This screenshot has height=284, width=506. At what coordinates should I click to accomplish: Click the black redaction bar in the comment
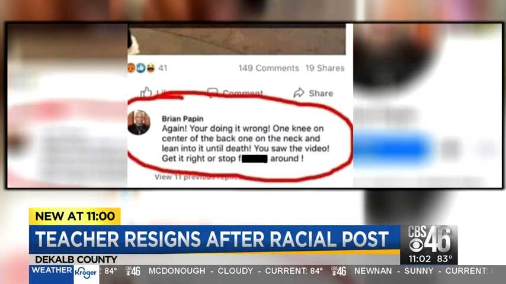254,159
